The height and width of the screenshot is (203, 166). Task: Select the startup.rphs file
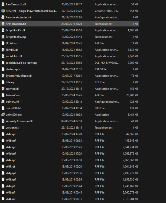point(13,69)
